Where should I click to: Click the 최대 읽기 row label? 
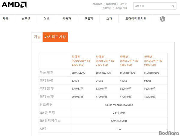[47, 88]
